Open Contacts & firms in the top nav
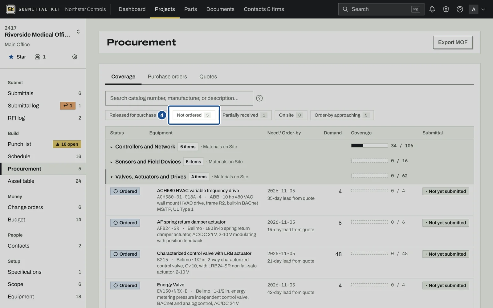Screen dimensions: 493x308 tap(264, 9)
